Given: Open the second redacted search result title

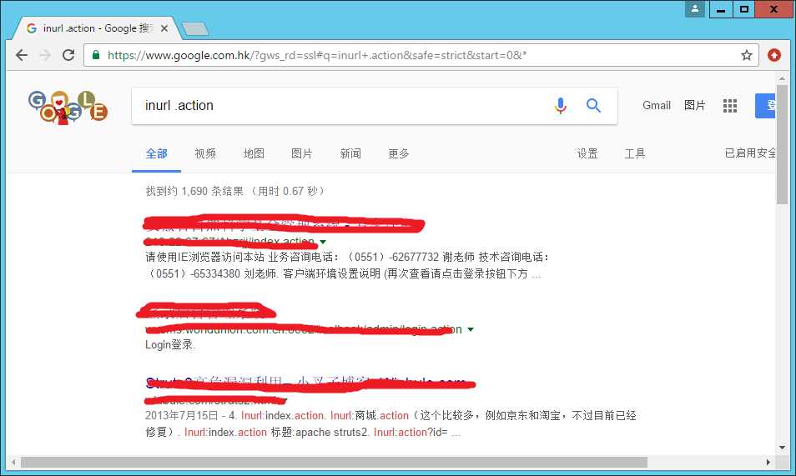Looking at the screenshot, I should tap(206, 311).
